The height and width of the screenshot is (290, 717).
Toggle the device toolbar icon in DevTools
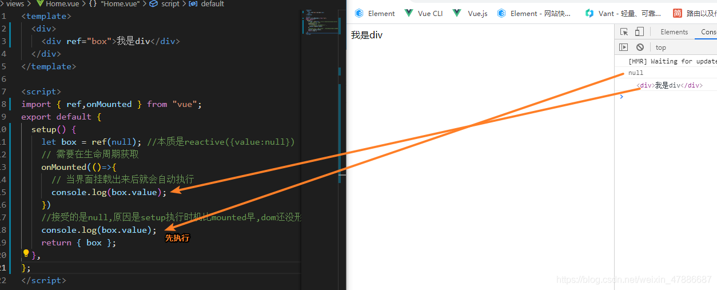639,32
